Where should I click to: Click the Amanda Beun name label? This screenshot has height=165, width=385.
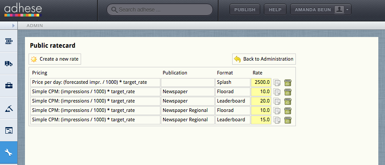[313, 10]
